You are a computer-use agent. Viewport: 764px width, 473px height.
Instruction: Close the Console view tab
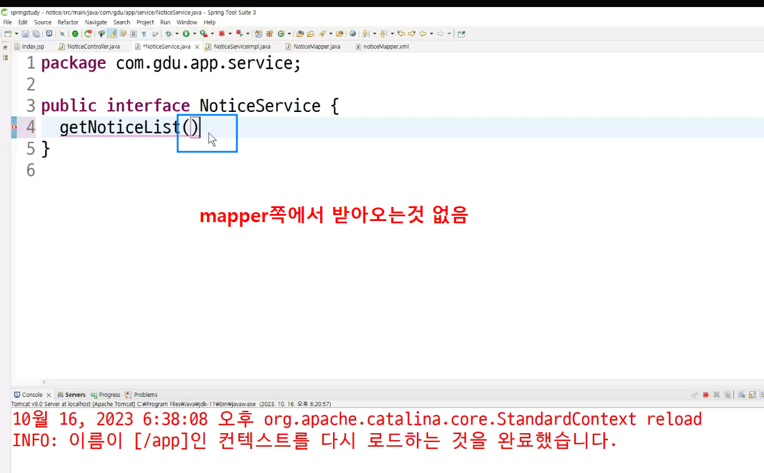(49, 395)
